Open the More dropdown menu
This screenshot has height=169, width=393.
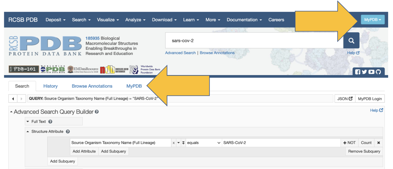pyautogui.click(x=213, y=20)
